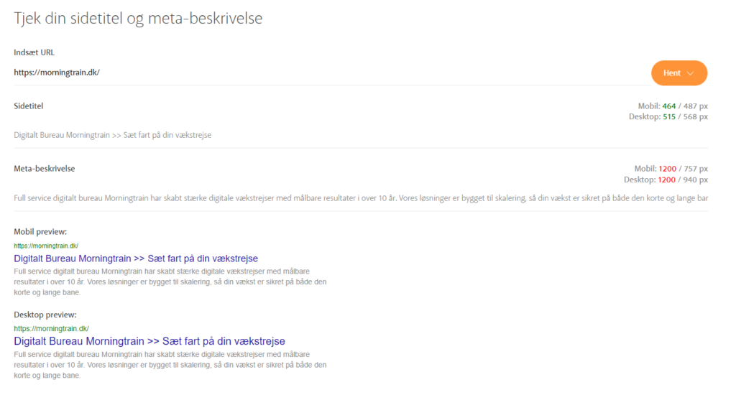Click the 'Mobil preview:' heading

point(40,232)
